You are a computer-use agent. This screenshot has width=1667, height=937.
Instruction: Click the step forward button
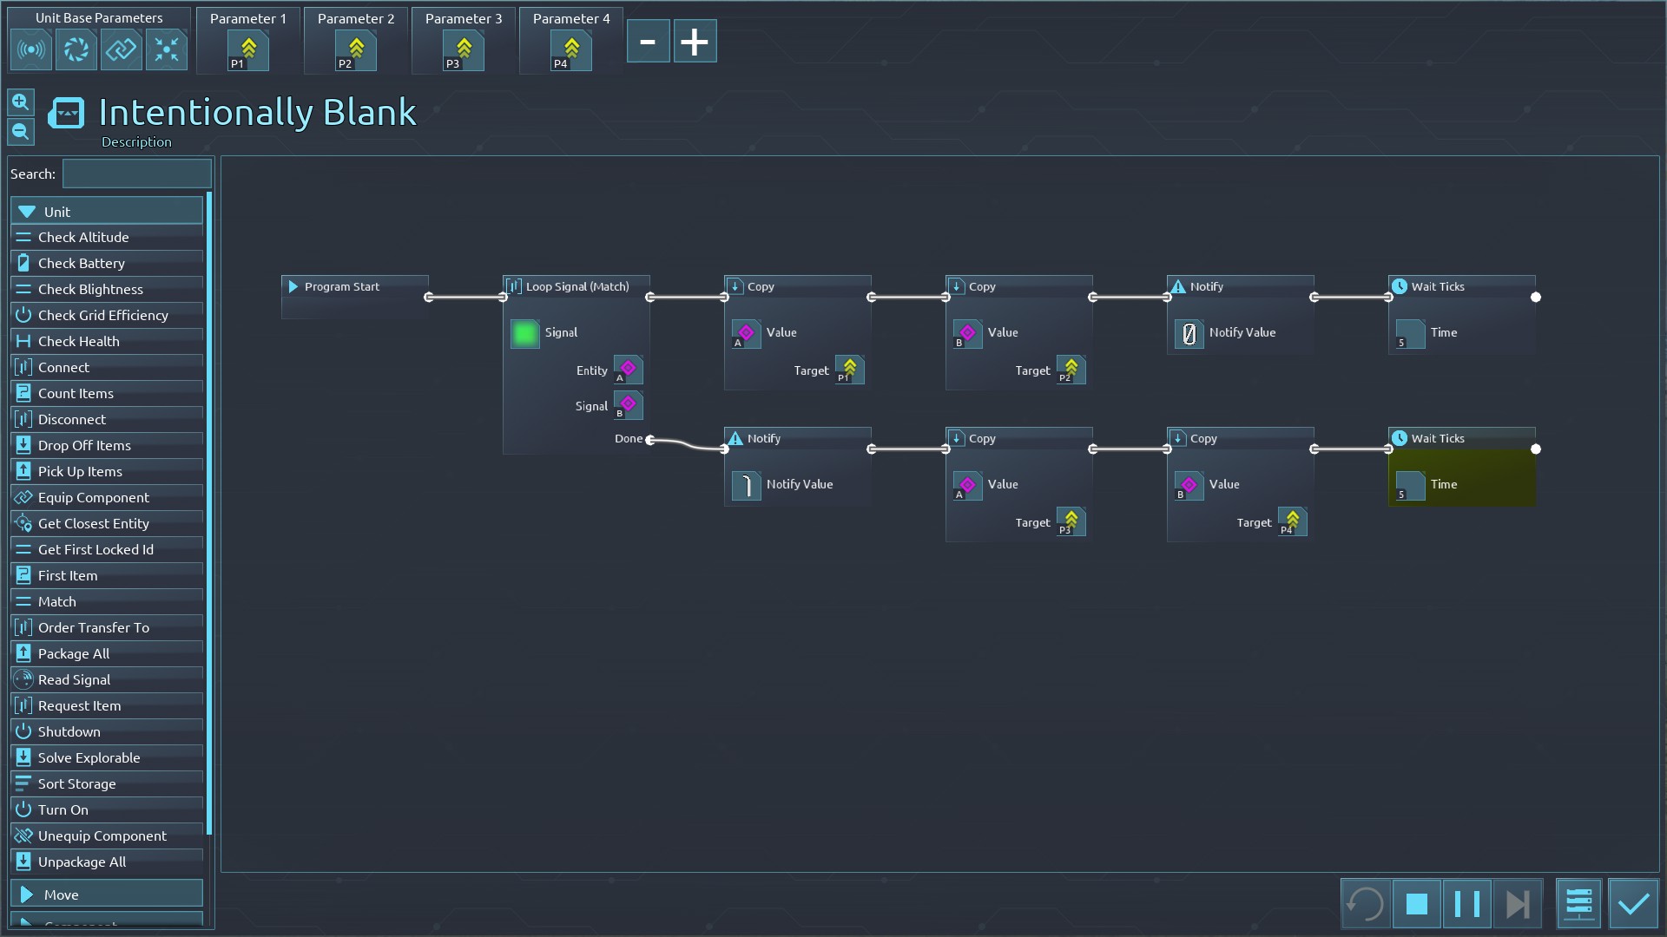pos(1517,904)
